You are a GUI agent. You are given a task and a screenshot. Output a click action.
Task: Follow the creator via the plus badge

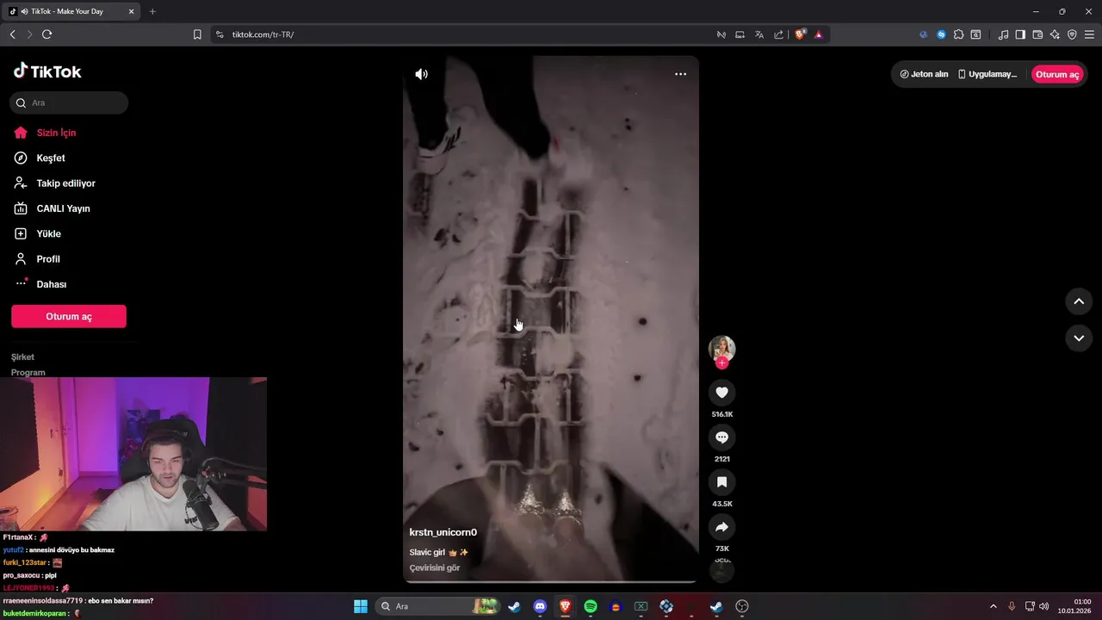721,363
